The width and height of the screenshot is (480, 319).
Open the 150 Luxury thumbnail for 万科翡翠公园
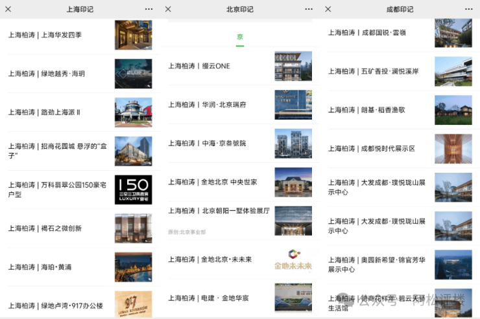[x=133, y=190]
